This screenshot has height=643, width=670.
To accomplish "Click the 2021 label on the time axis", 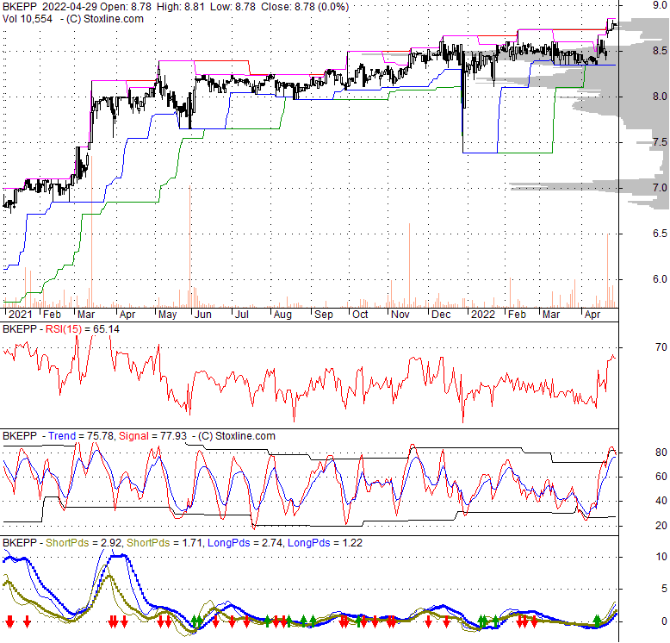I will (x=21, y=315).
